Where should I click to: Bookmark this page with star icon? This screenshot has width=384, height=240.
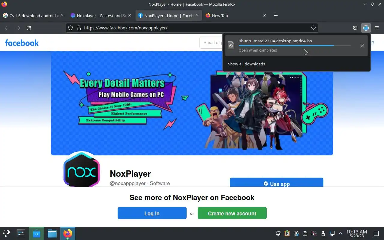(313, 28)
